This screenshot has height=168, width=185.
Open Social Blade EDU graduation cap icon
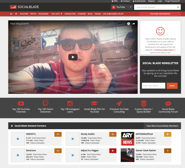pyautogui.click(x=94, y=103)
